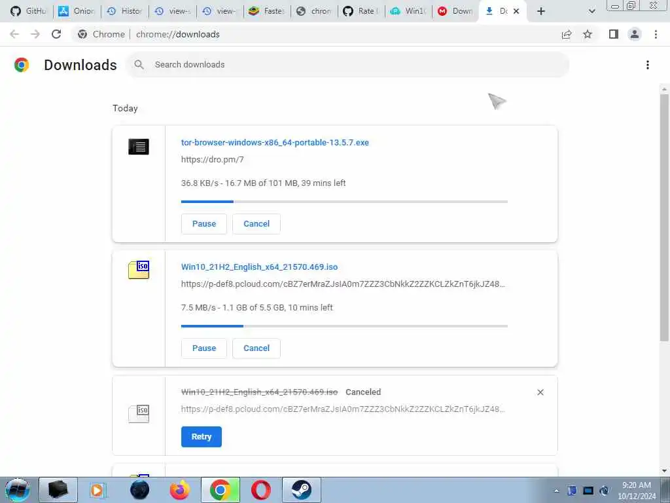
Task: Cancel the tor-browser download
Action: [256, 224]
